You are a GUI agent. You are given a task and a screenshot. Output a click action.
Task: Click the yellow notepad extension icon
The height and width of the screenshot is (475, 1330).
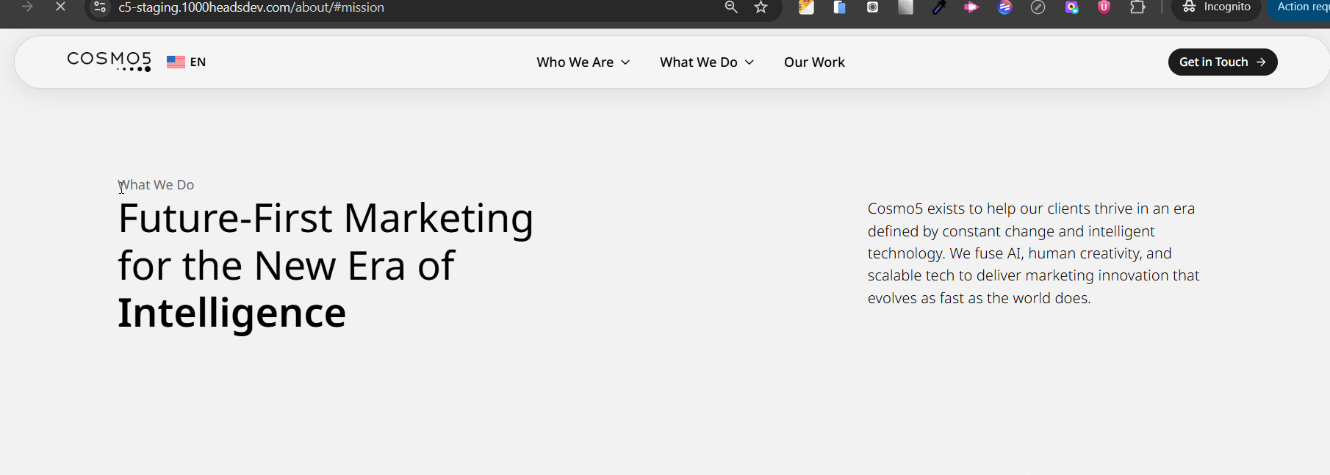click(x=806, y=7)
